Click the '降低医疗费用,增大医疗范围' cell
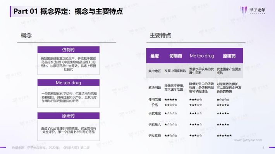Viewport: 275px width, 154px height. [x=174, y=88]
